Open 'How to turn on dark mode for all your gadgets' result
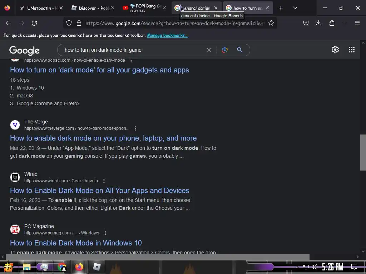 tap(99, 70)
